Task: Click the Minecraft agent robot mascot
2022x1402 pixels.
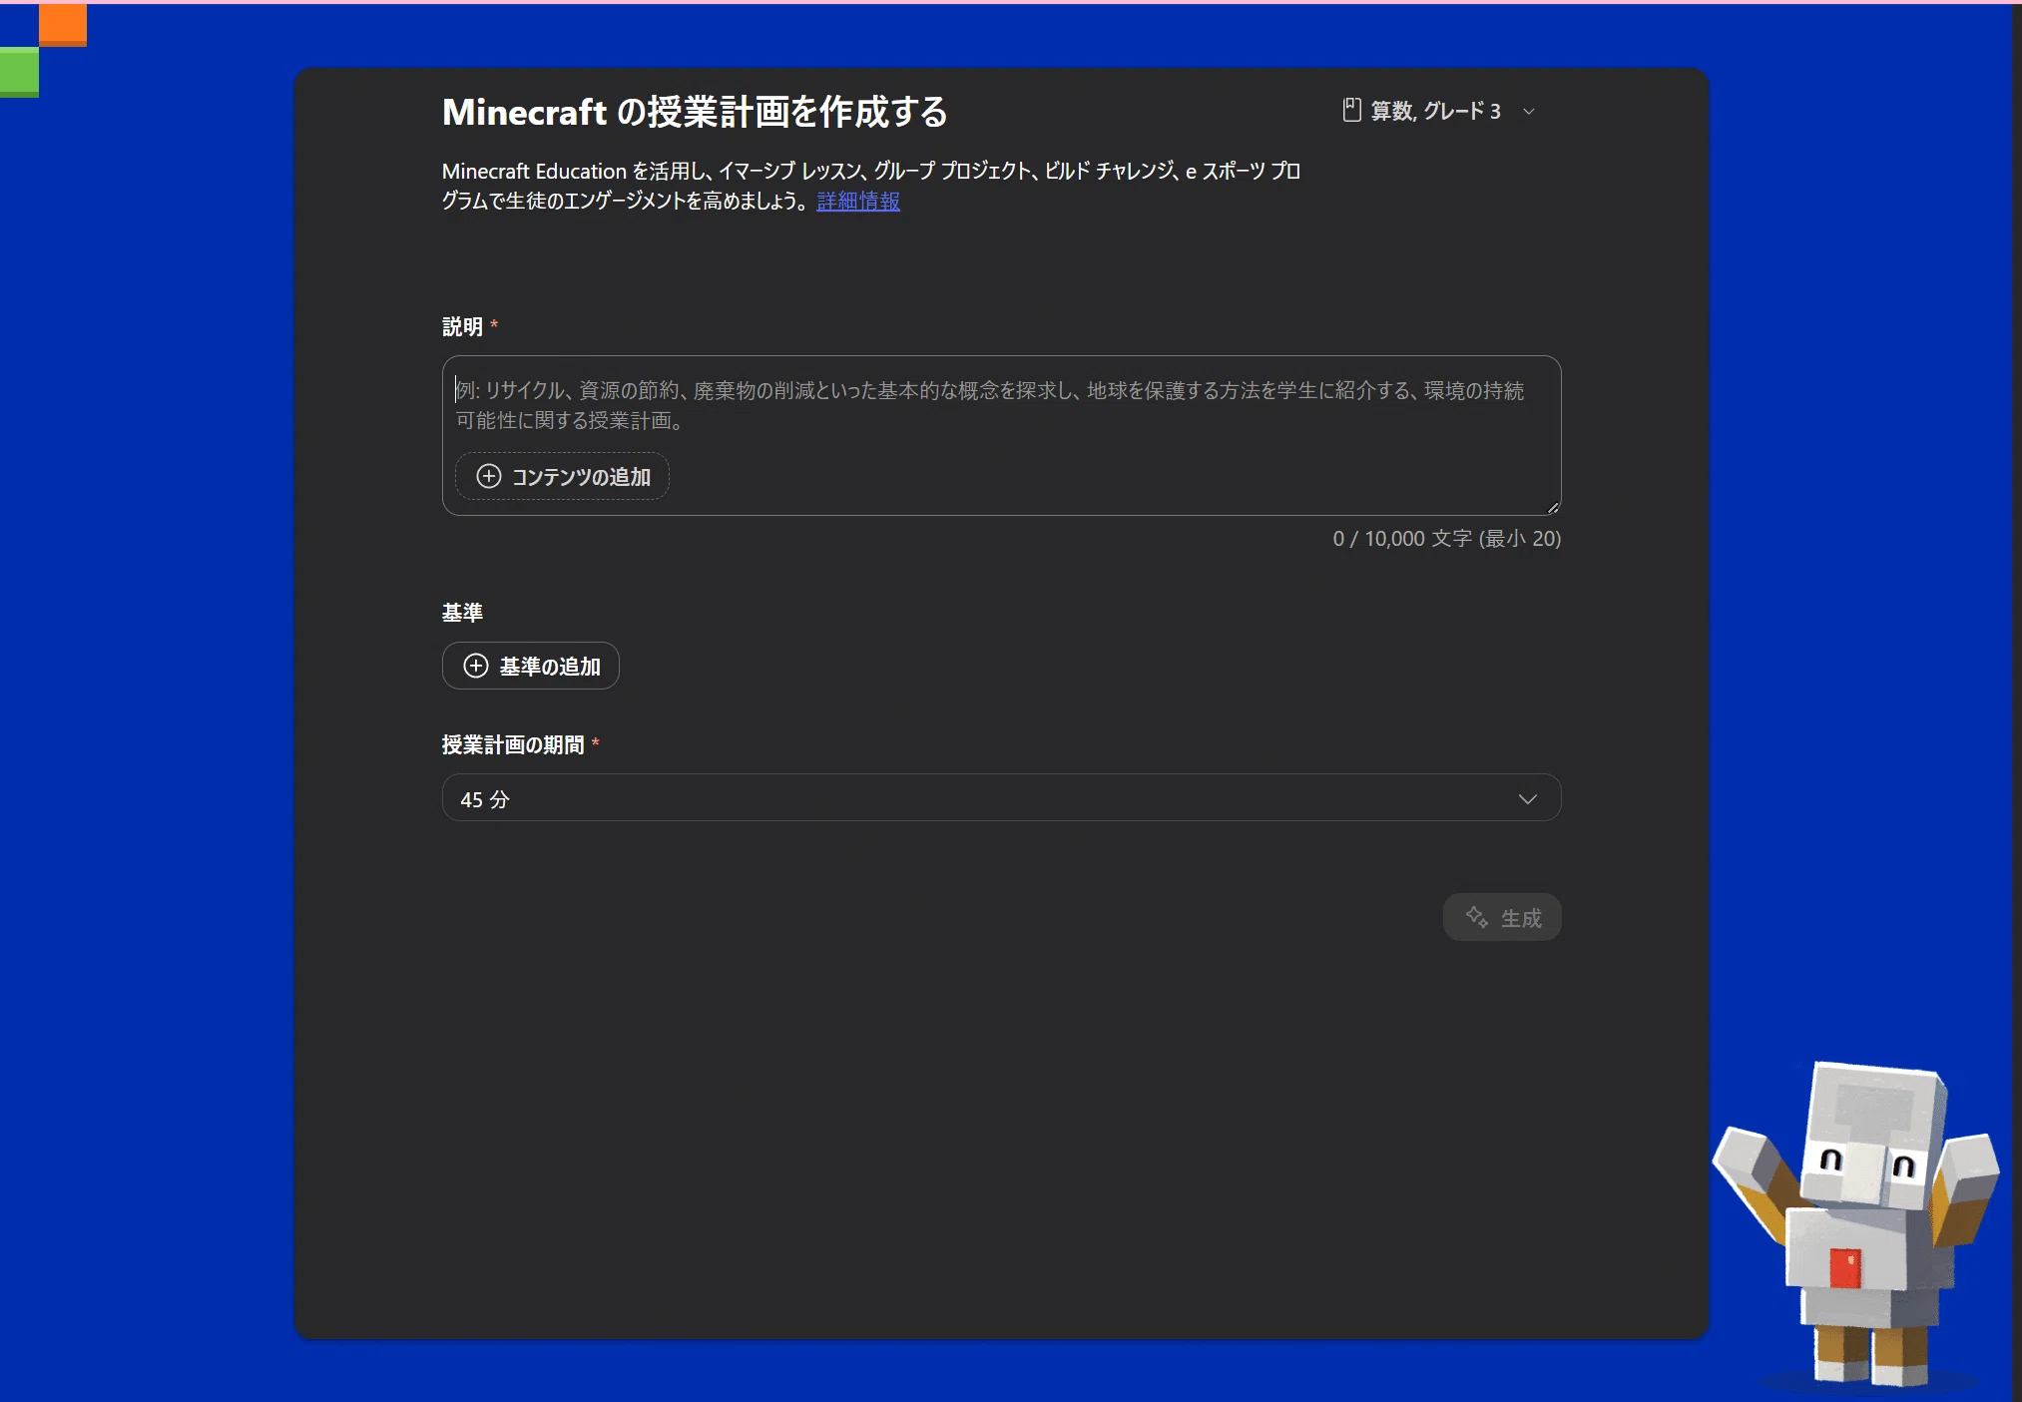Action: click(x=1857, y=1223)
